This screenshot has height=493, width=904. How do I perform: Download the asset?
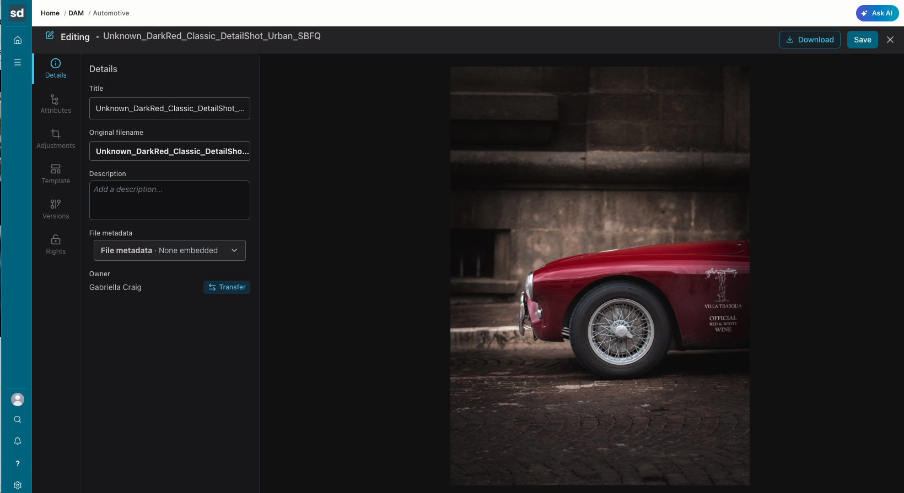tap(810, 40)
